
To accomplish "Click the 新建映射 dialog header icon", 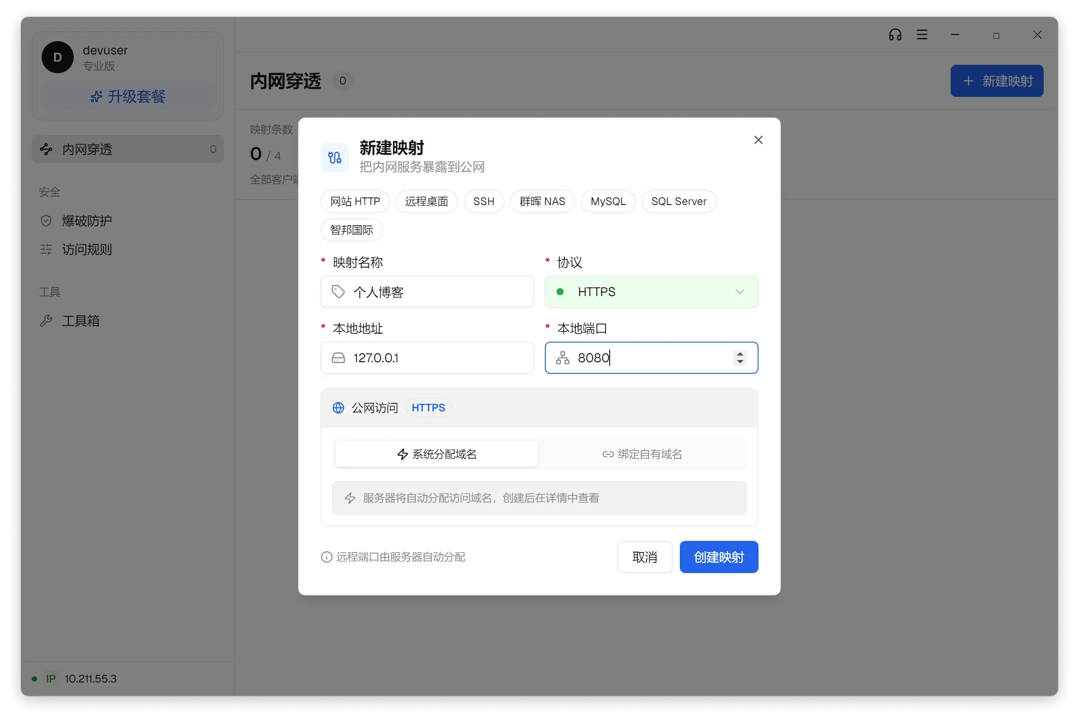I will click(334, 158).
